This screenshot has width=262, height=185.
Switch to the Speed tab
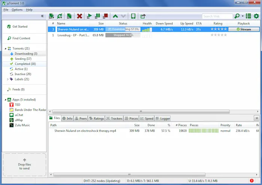[x=147, y=118]
